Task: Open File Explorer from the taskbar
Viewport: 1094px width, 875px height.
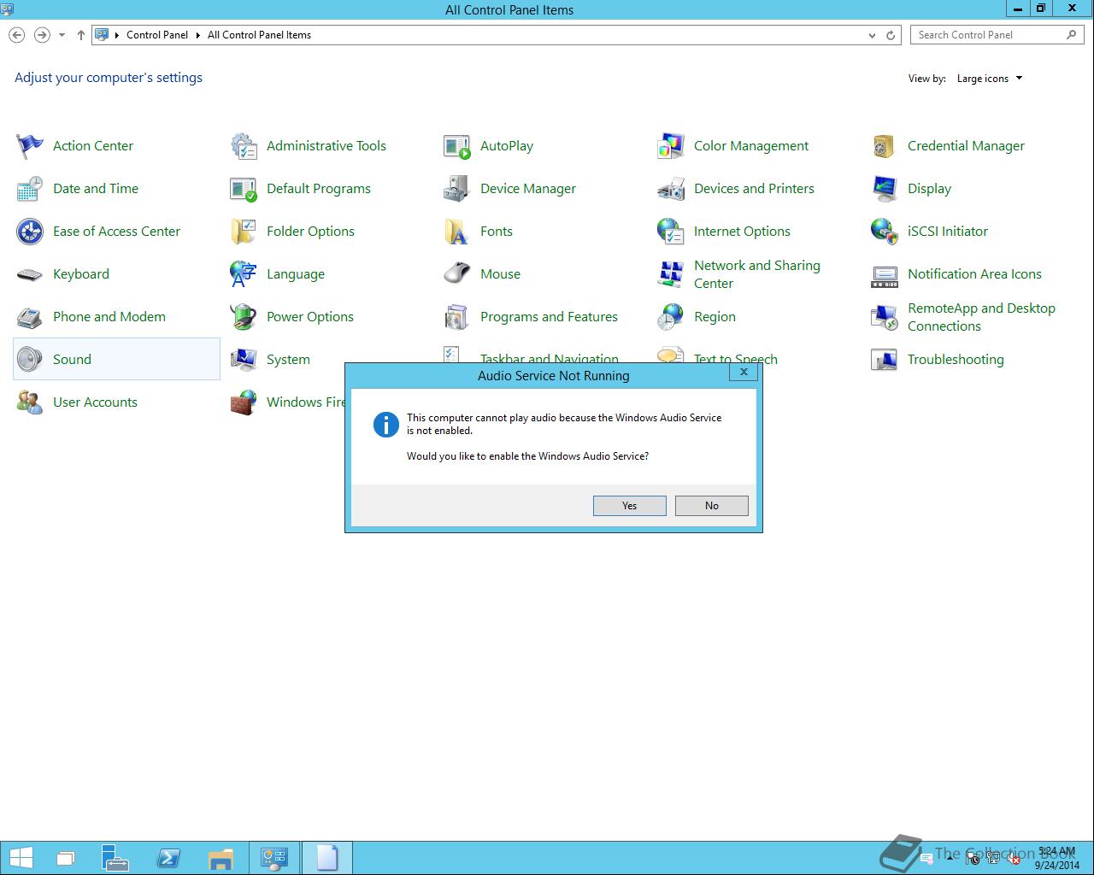Action: point(221,858)
